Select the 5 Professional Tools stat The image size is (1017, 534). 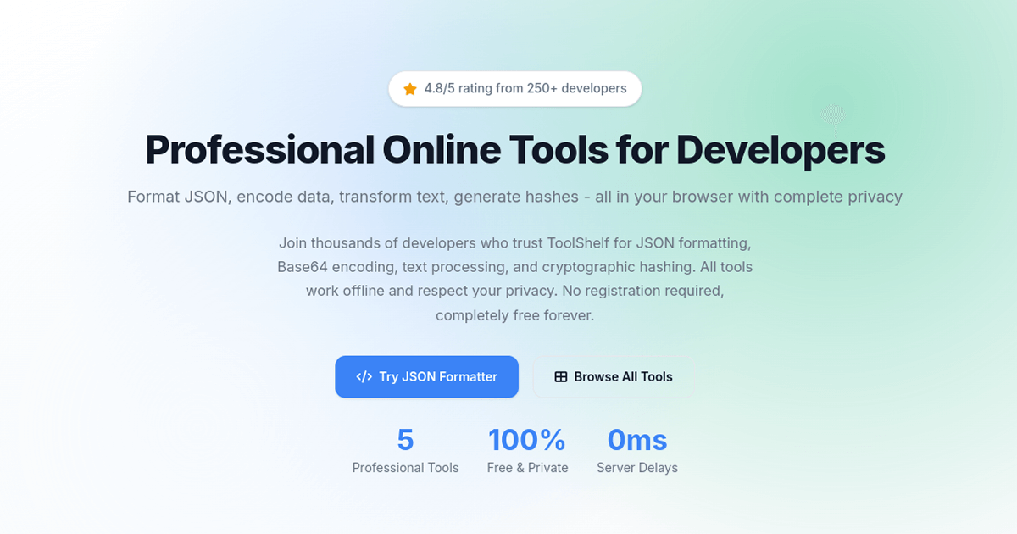point(405,449)
